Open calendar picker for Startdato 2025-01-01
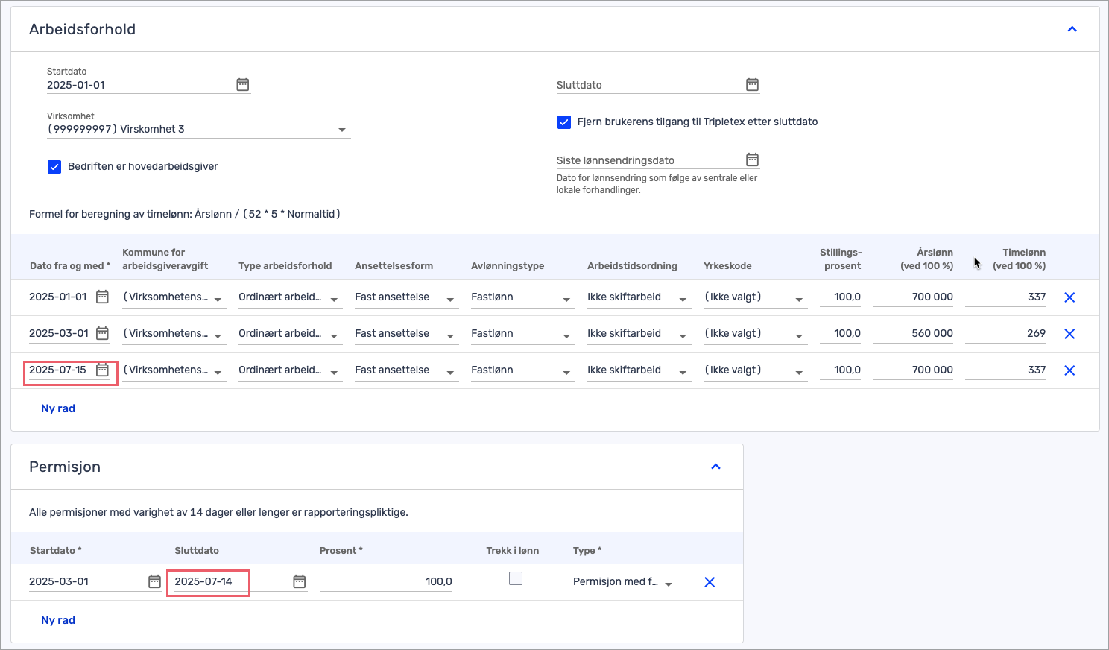1109x650 pixels. 243,84
